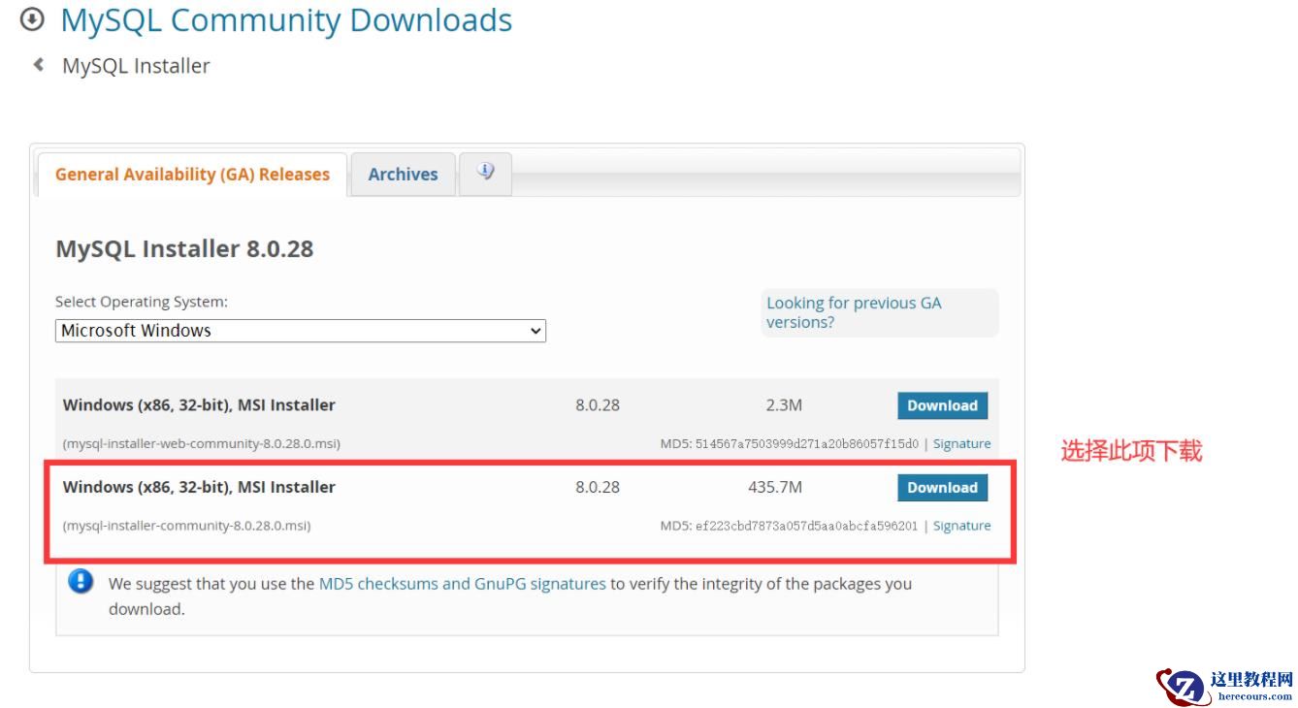
Task: Open Signature link for the web-community installer
Action: click(x=961, y=443)
